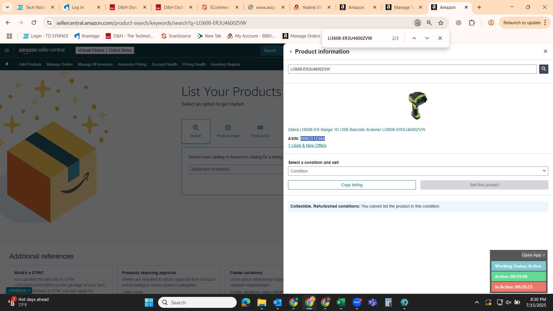The width and height of the screenshot is (553, 311).
Task: Click the Copy listing button
Action: click(352, 185)
